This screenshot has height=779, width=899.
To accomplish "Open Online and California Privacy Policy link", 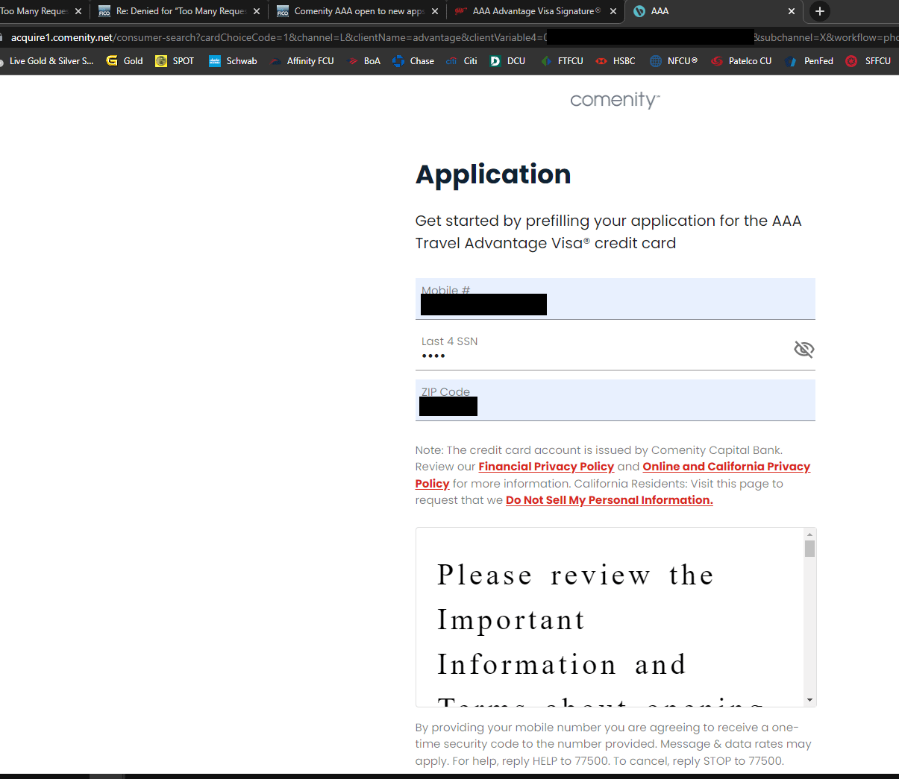I will click(613, 475).
